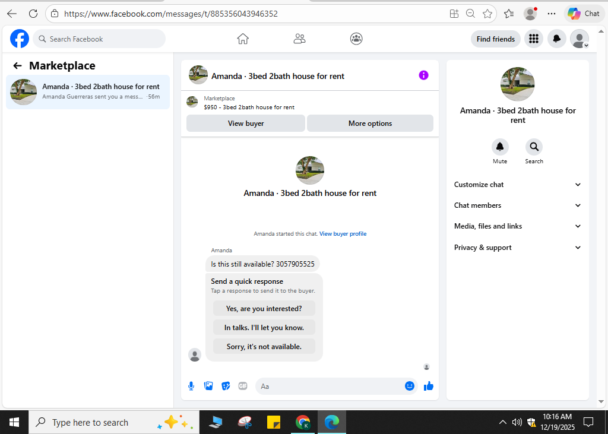Image resolution: width=608 pixels, height=434 pixels.
Task: Attach a file with the photo icon
Action: click(208, 386)
